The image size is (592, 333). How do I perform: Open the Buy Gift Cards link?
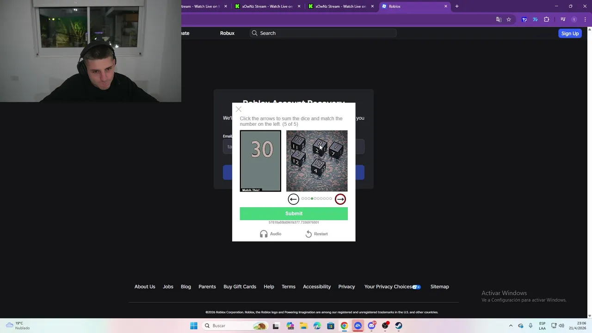pos(240,287)
